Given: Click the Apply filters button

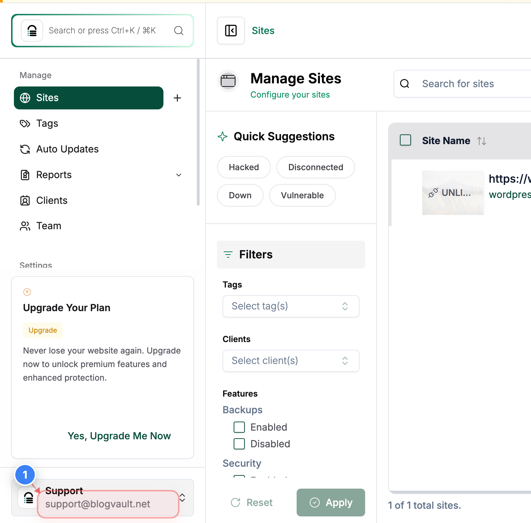Looking at the screenshot, I should tap(331, 503).
